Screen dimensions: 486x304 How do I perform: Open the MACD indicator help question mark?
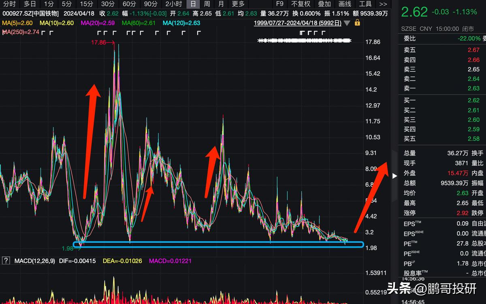click(x=6, y=261)
